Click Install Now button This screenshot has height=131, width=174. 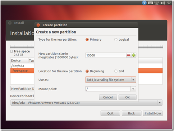coord(153,113)
